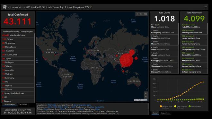Open the Time series table Here link
212x119 pixels.
81,109
